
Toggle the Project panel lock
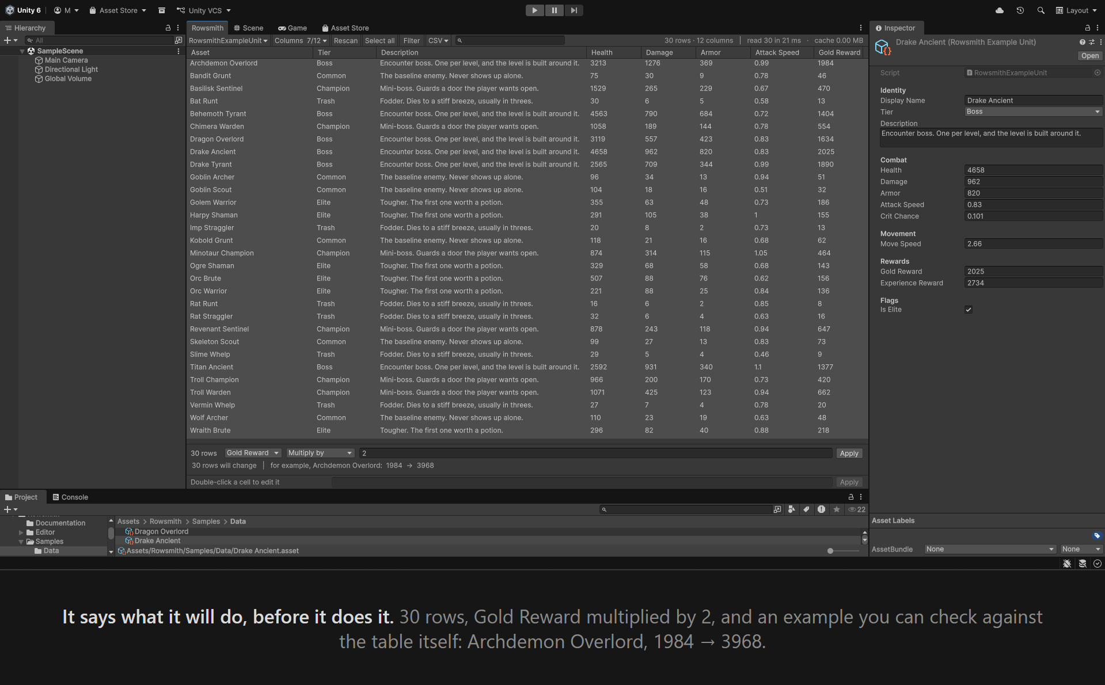(x=850, y=497)
